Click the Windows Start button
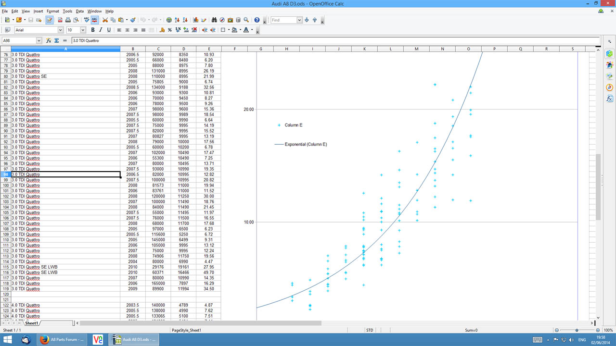 click(x=9, y=340)
